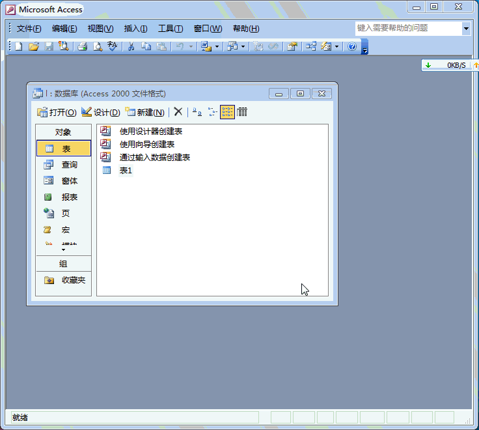The height and width of the screenshot is (430, 479).
Task: Maximize the database window
Action: click(300, 94)
